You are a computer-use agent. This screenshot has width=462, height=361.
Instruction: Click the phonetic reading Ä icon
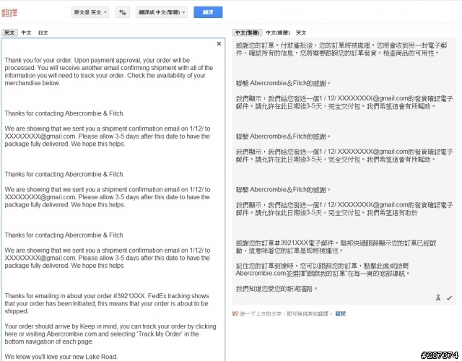pyautogui.click(x=438, y=298)
